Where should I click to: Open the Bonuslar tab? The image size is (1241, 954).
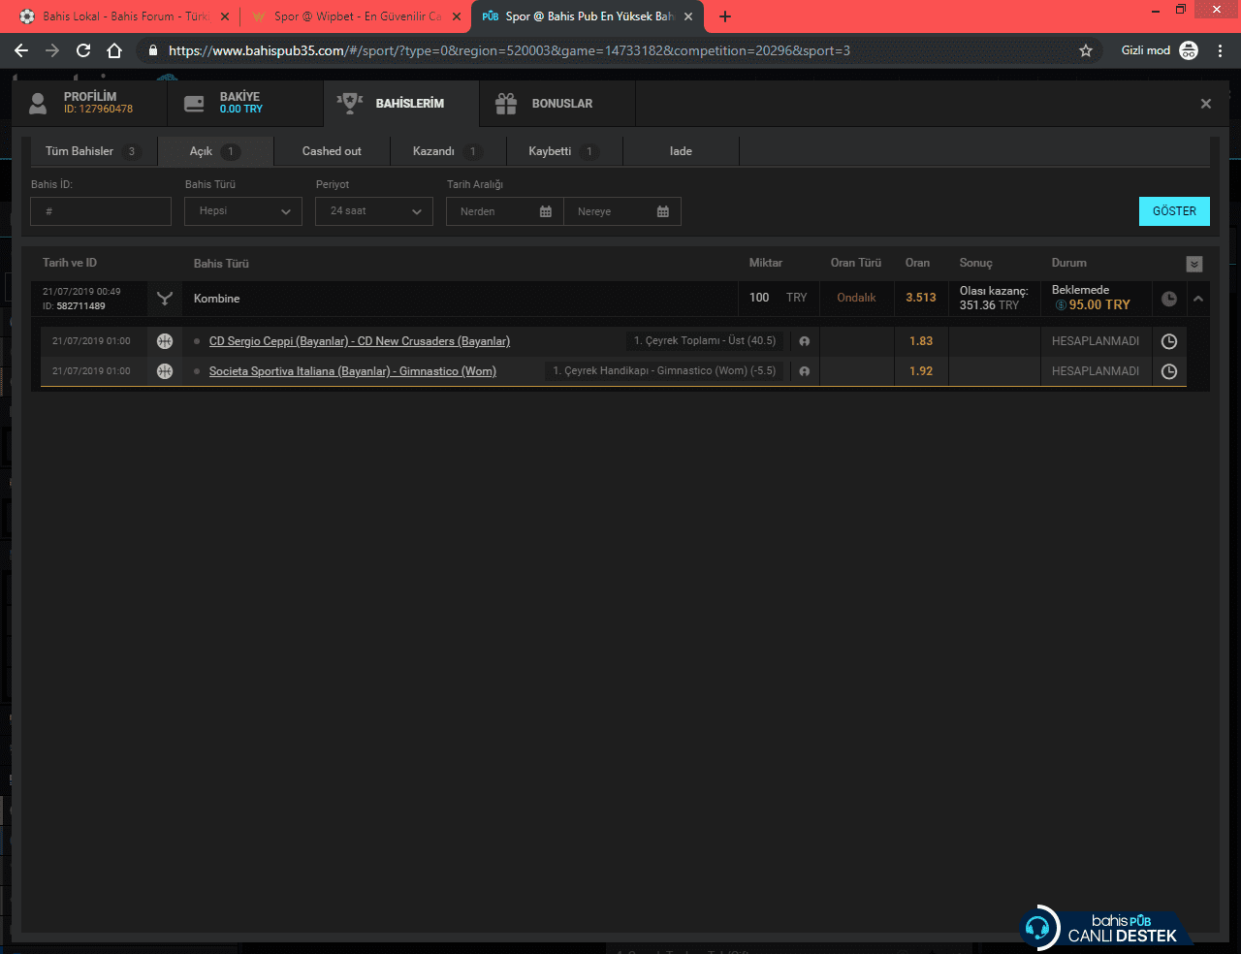click(x=557, y=103)
